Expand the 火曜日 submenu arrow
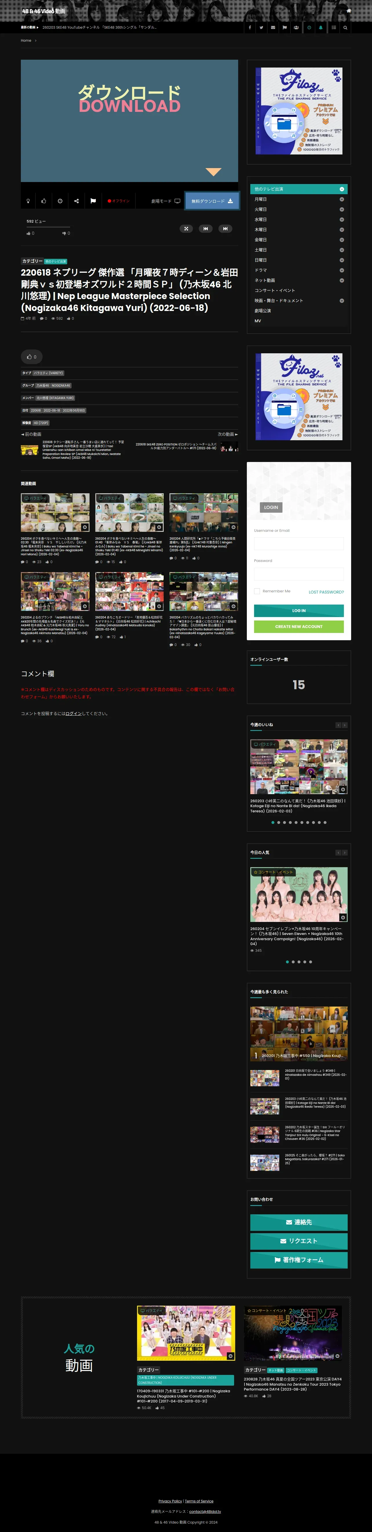This screenshot has height=1532, width=372. point(342,209)
